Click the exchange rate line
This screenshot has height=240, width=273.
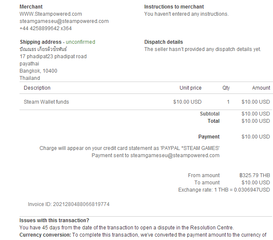click(x=224, y=190)
